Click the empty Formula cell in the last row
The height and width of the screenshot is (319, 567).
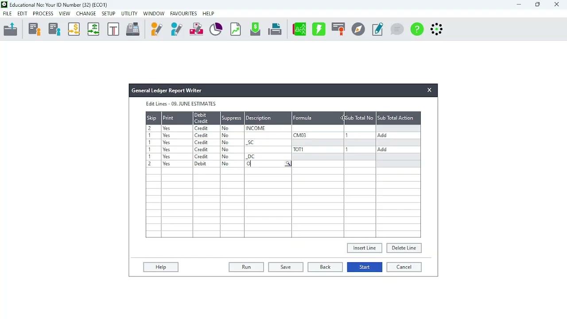[318, 164]
